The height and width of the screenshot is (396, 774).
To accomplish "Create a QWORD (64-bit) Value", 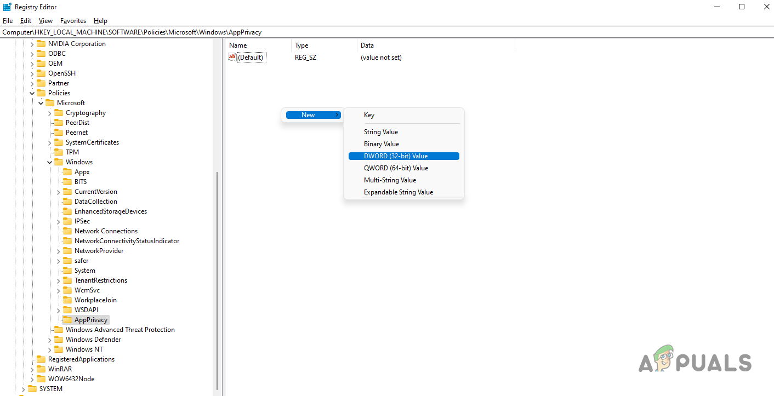I will click(404, 168).
